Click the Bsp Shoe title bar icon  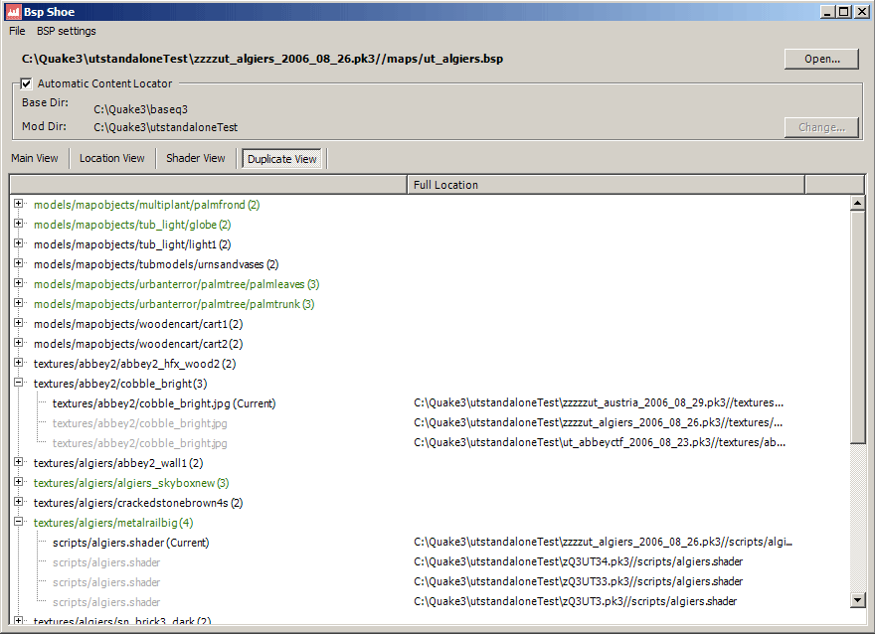click(13, 12)
